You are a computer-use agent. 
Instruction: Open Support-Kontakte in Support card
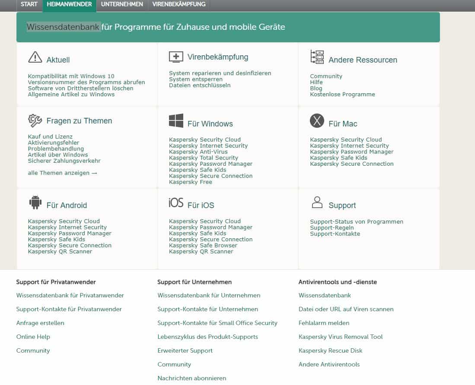pyautogui.click(x=335, y=234)
